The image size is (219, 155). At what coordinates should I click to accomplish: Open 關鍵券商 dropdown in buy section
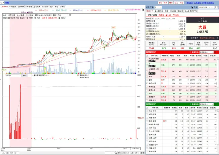tap(207, 52)
